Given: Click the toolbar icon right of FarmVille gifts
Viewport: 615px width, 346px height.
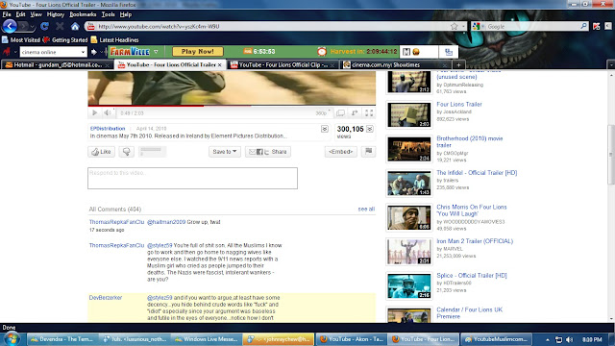Looking at the screenshot, I should click(449, 52).
